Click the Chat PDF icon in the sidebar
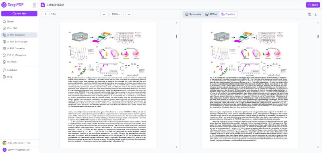The height and width of the screenshot is (153, 322). 4,28
